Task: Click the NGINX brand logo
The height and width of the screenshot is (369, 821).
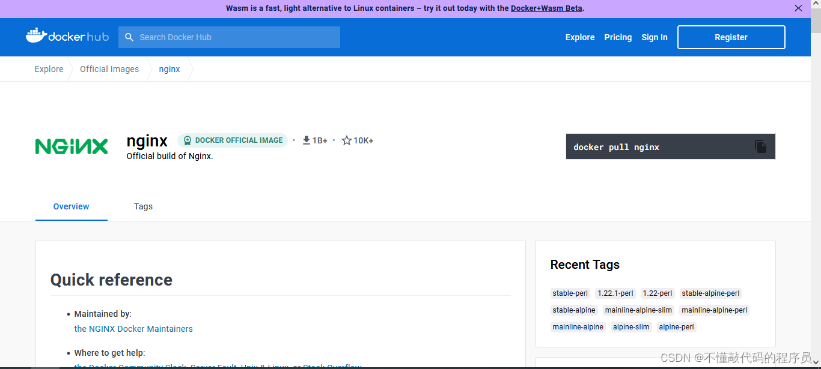Action: [71, 145]
